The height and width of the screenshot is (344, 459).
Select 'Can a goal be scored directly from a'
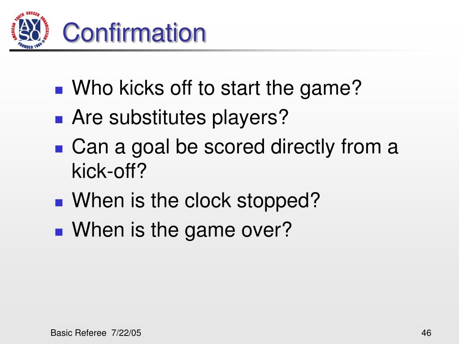pyautogui.click(x=235, y=146)
